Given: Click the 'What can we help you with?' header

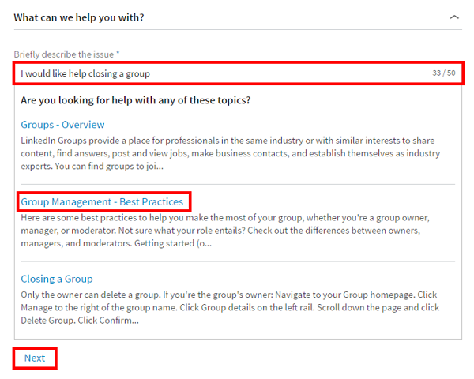Looking at the screenshot, I should tap(79, 17).
